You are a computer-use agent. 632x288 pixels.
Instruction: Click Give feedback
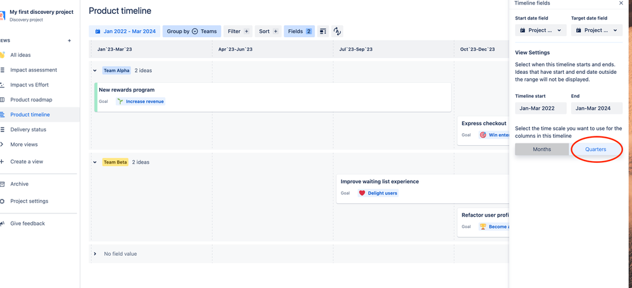pyautogui.click(x=27, y=224)
